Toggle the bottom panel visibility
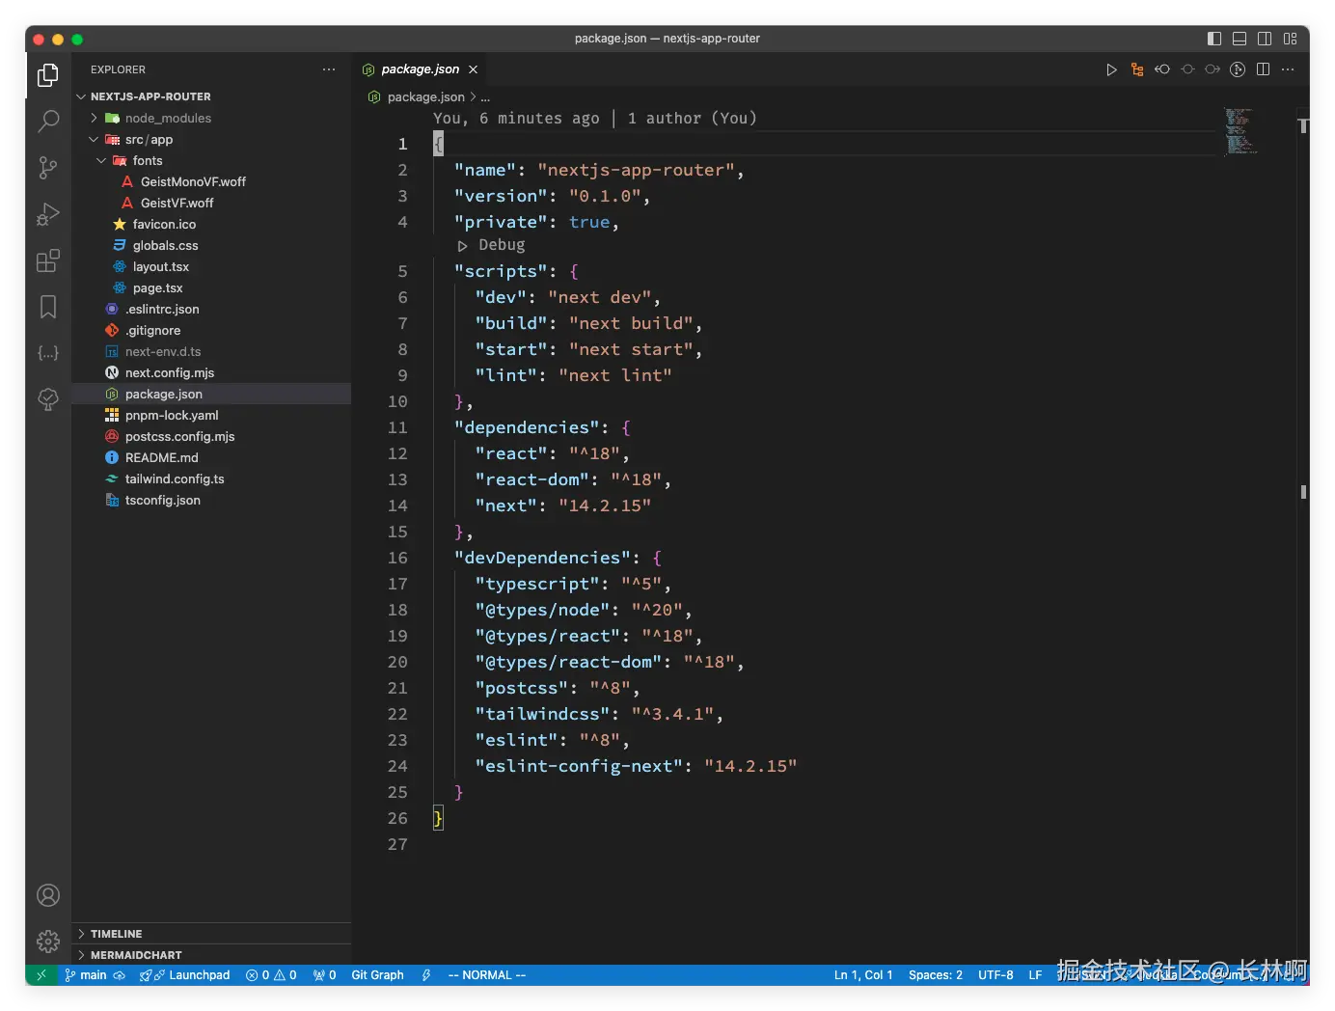Viewport: 1335px width, 1011px height. pyautogui.click(x=1240, y=39)
